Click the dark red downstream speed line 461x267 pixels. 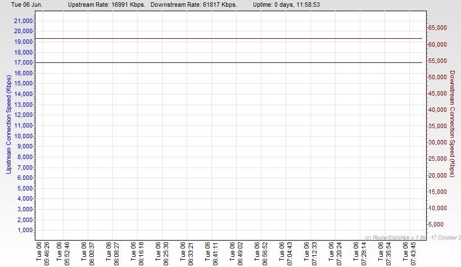(x=225, y=39)
